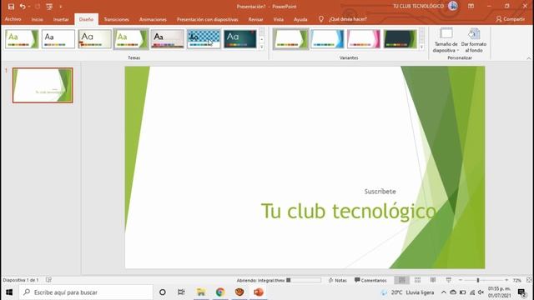534x300 pixels.
Task: Expand the Variantes gallery More arrow
Action: [x=422, y=47]
